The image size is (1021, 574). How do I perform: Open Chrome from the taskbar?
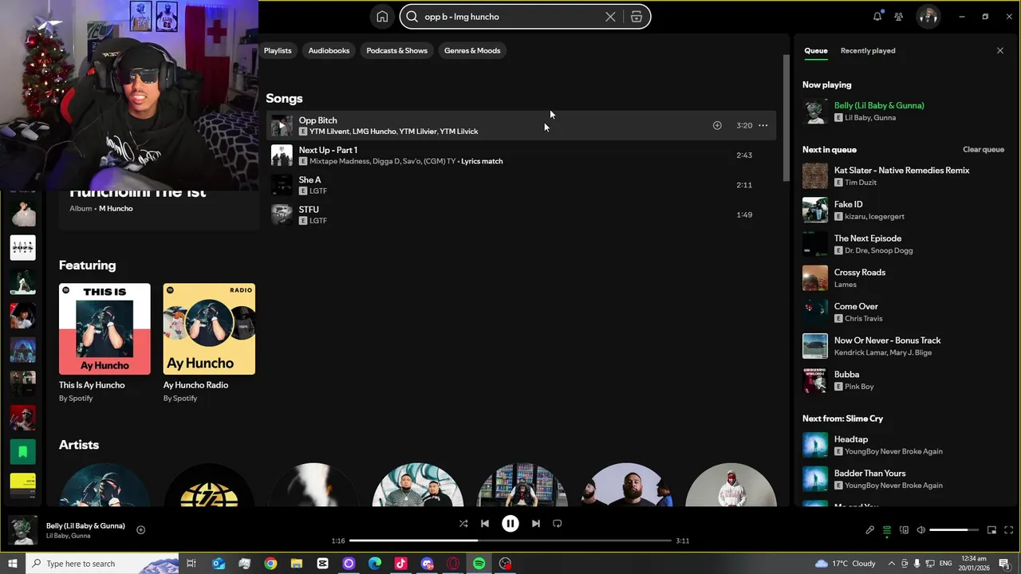point(270,564)
